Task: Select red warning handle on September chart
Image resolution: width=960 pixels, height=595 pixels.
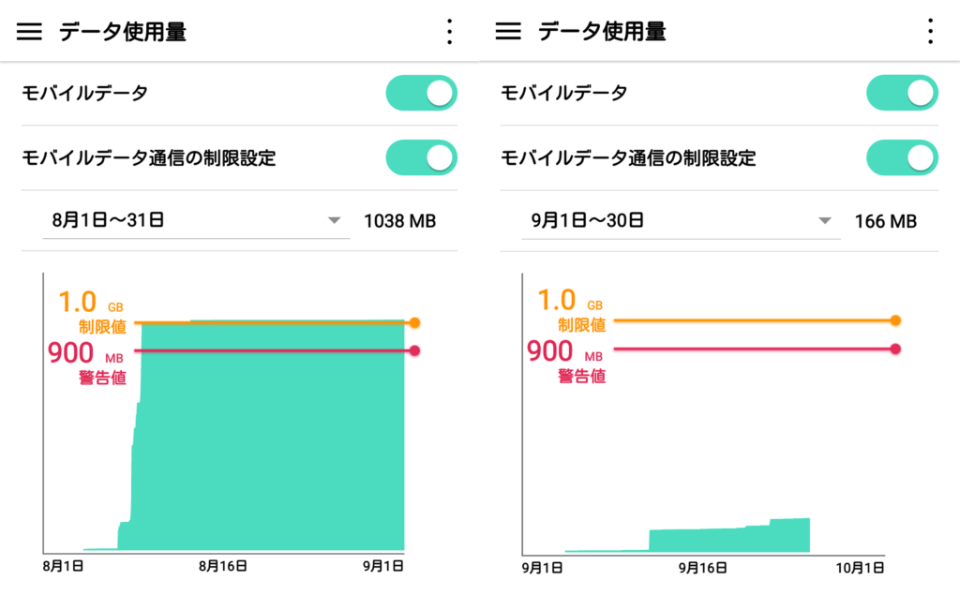Action: point(895,350)
